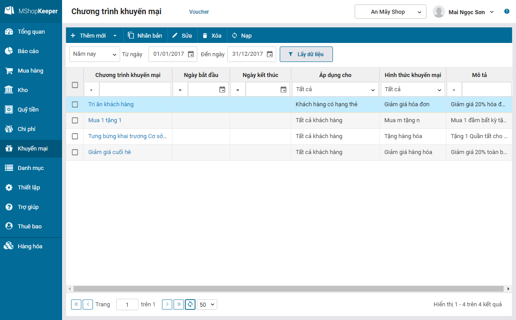Viewport: 516px width, 320px height.
Task: Switch to the Voucher tab
Action: (199, 12)
